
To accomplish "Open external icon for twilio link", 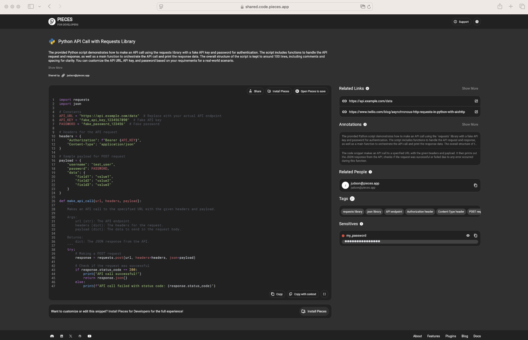I will pos(476,112).
